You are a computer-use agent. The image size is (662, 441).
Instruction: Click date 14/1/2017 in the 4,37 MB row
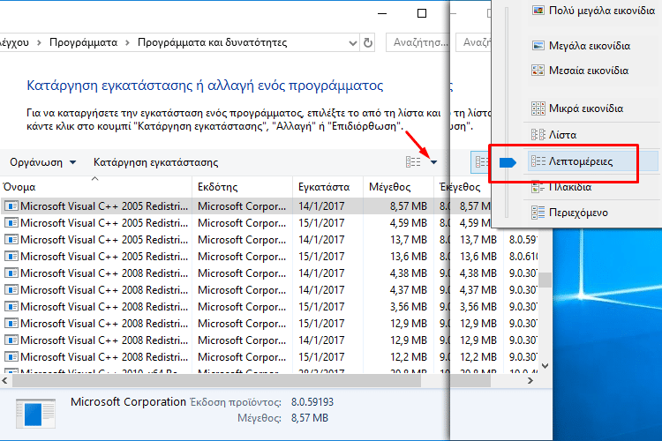click(321, 290)
